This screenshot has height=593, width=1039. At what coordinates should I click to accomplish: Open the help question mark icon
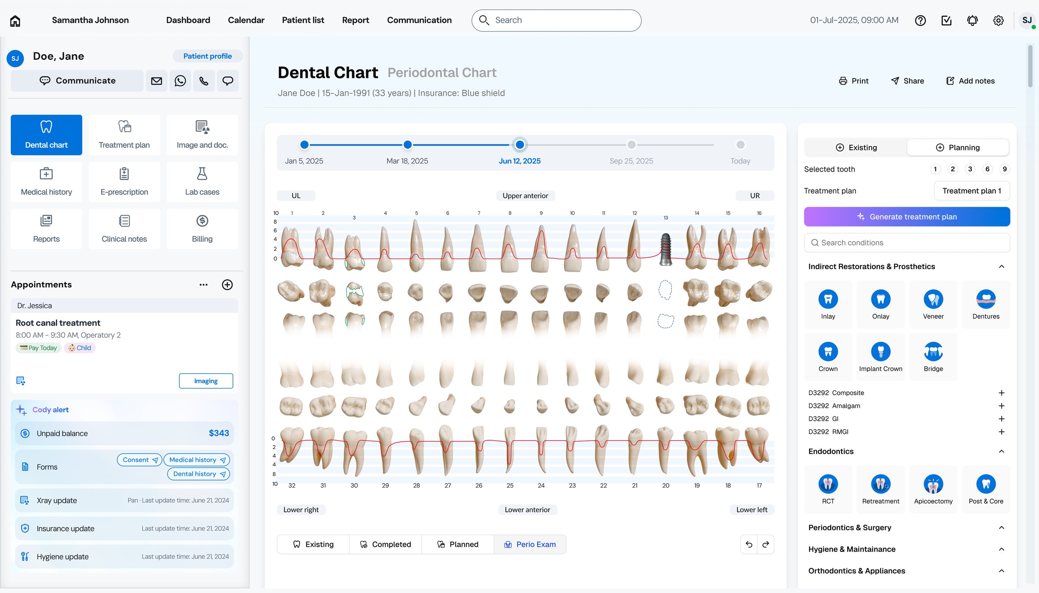coord(920,20)
